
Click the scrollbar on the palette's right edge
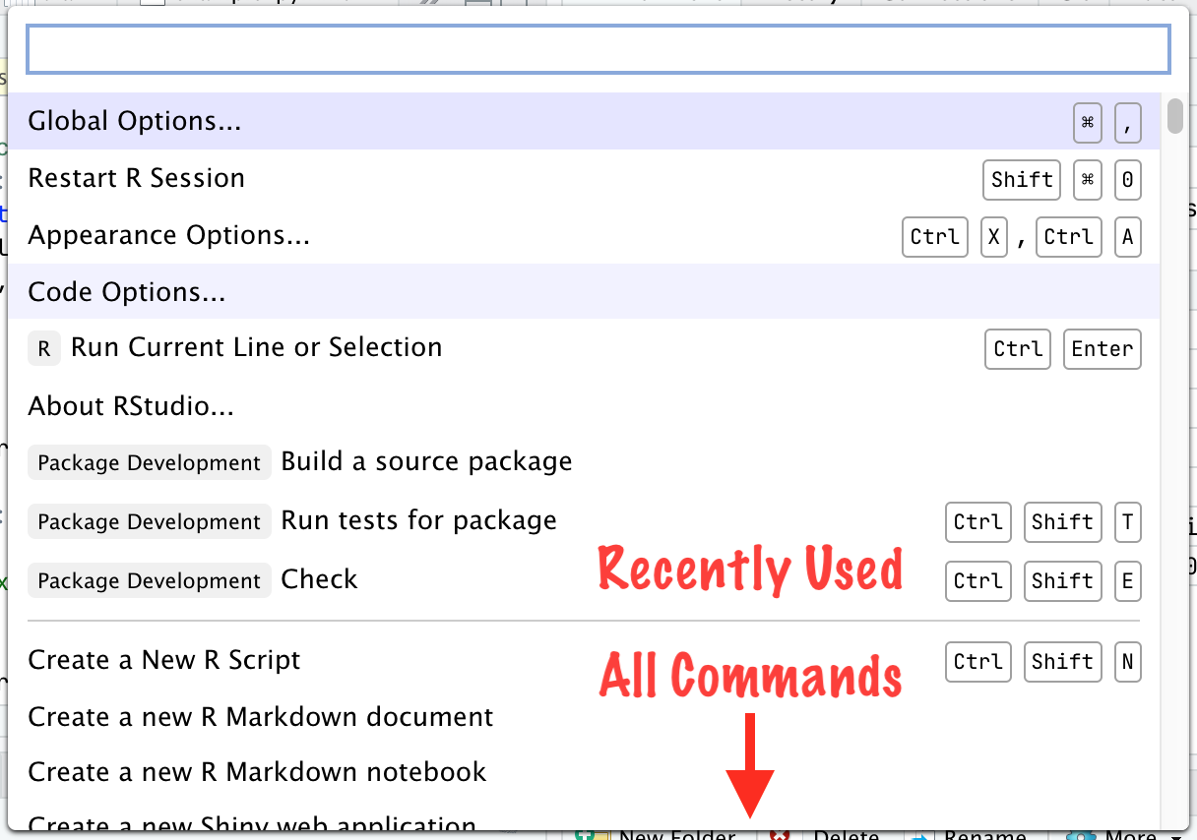[1173, 118]
